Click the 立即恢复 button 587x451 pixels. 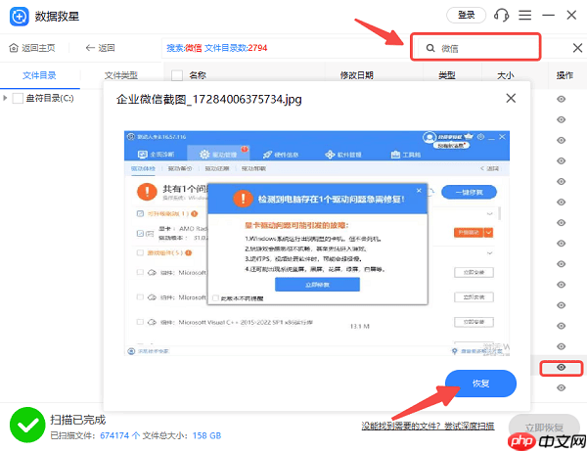[x=544, y=428]
